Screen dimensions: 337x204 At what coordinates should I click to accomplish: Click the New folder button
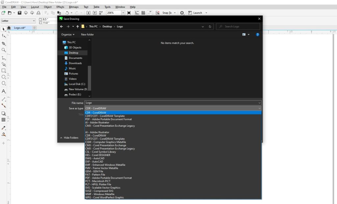87,35
